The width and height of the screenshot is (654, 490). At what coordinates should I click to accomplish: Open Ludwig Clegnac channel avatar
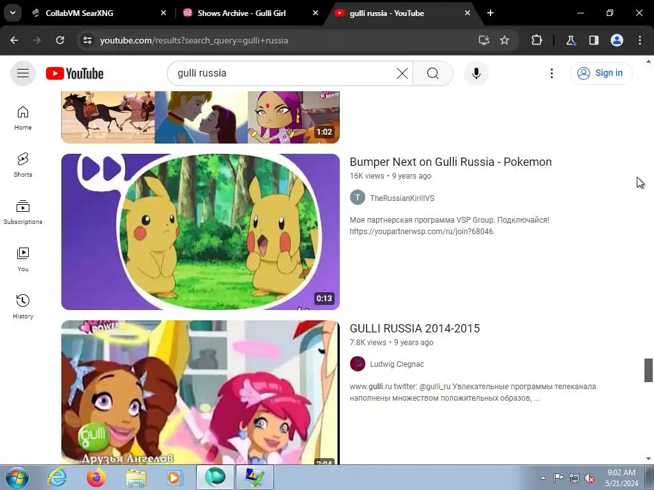click(358, 364)
